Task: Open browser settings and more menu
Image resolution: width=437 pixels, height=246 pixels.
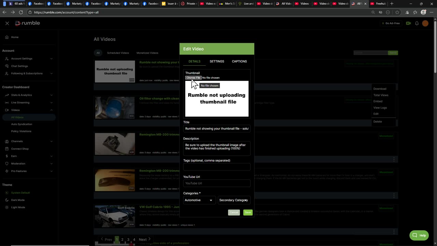Action: point(432,12)
